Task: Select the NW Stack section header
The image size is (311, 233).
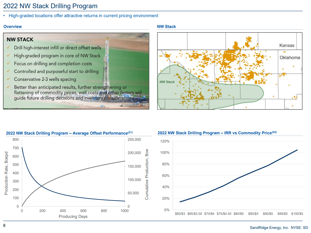Action: pos(166,26)
